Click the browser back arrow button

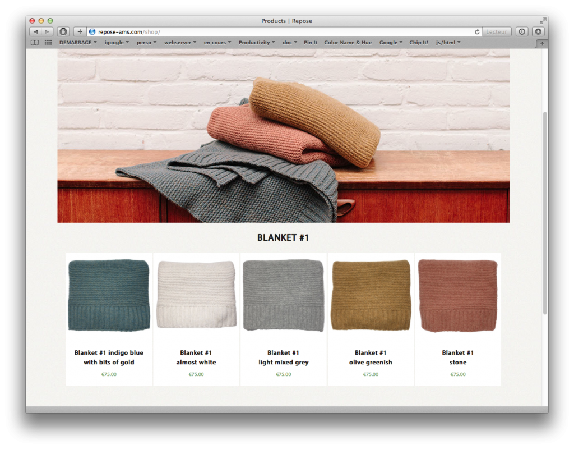click(x=35, y=32)
